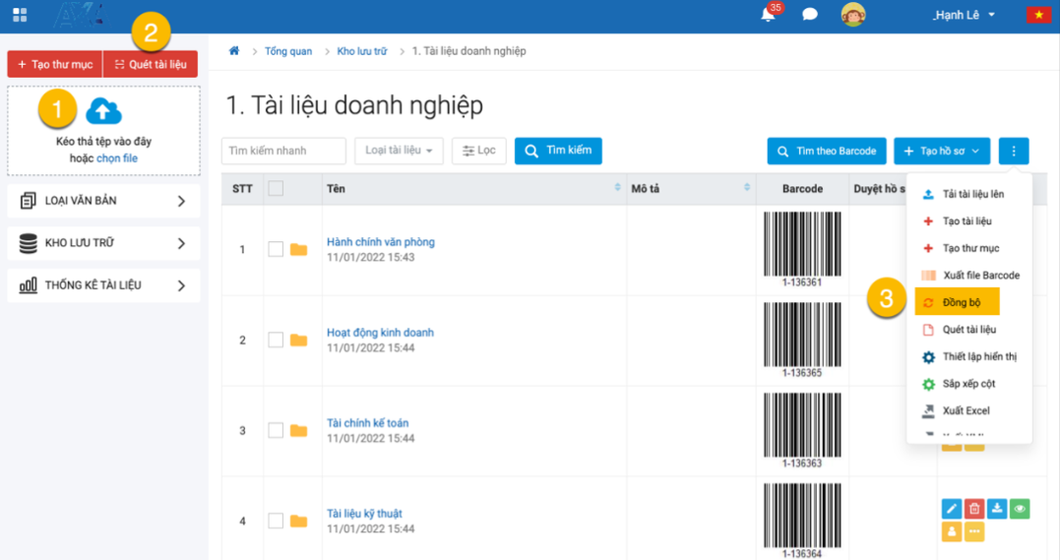Viewport: 1060px width, 560px height.
Task: Select Tải tài liệu lên menu item
Action: click(968, 194)
